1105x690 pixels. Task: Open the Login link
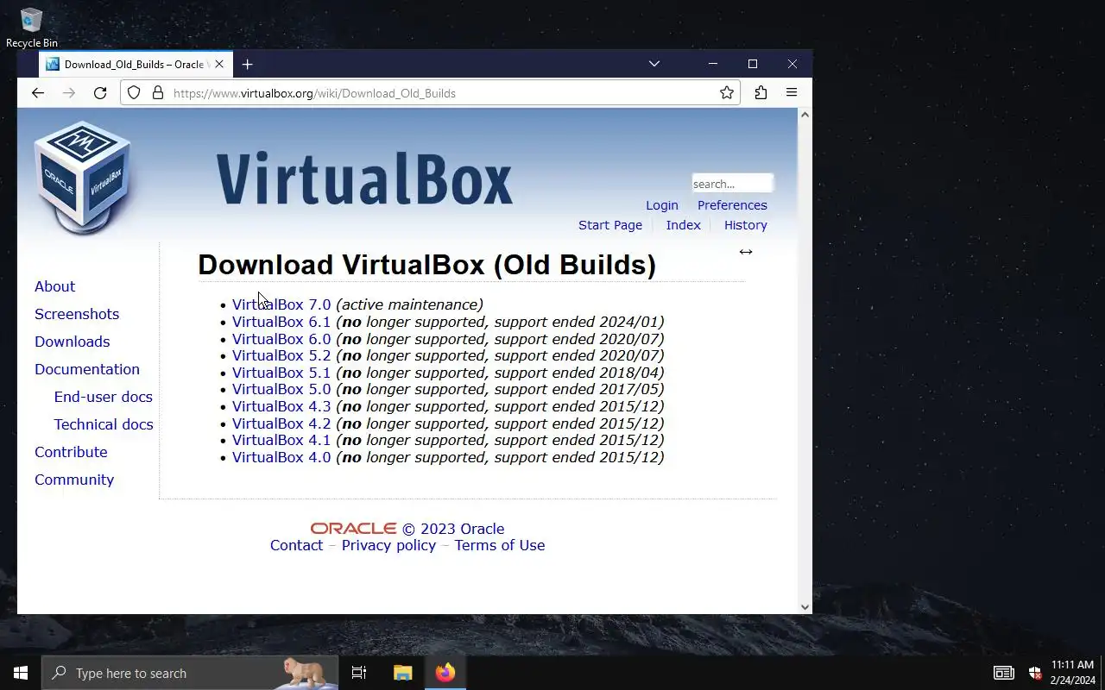(x=662, y=205)
